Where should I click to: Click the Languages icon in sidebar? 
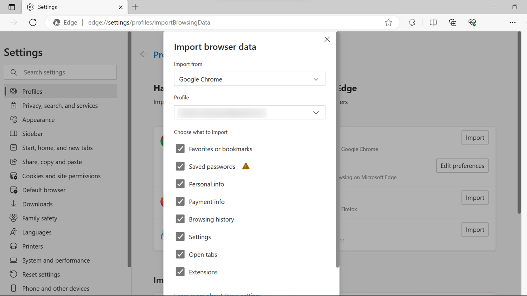(13, 232)
